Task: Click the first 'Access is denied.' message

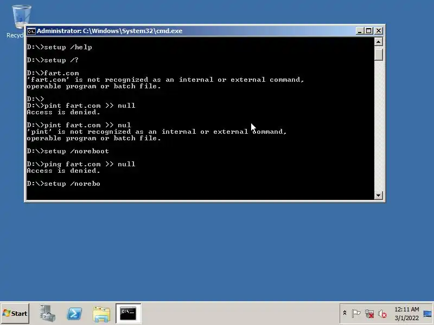Action: (x=63, y=112)
